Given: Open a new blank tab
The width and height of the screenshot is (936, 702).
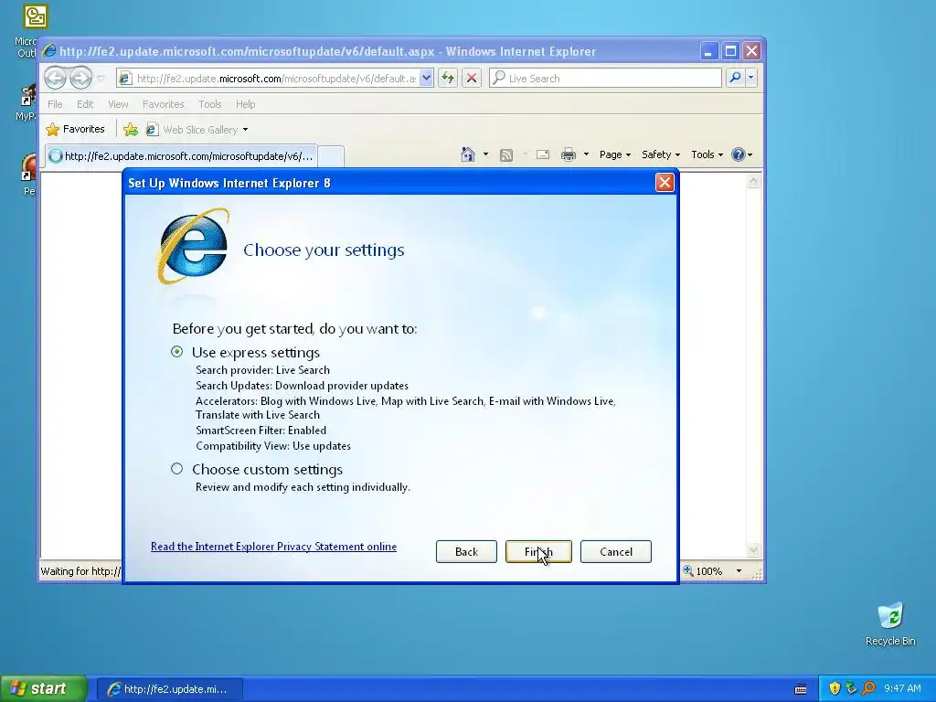Looking at the screenshot, I should tap(331, 156).
